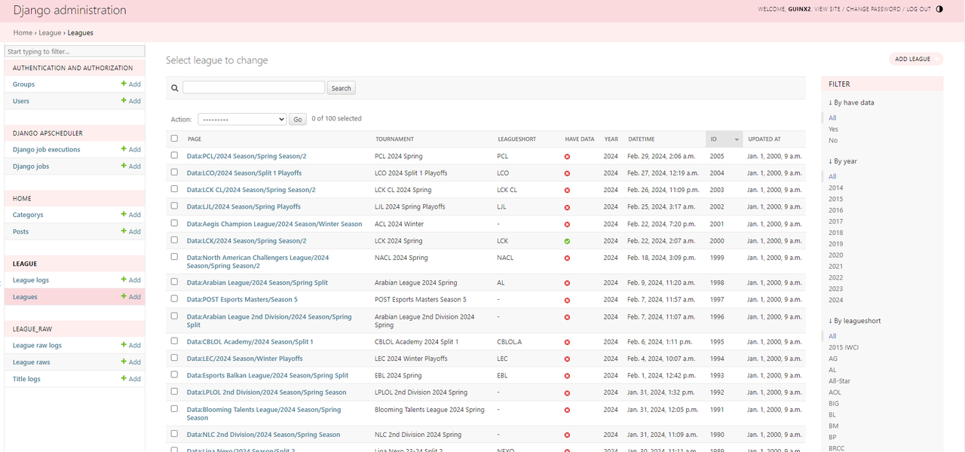Click the VIEW SITE link
965x452 pixels.
tap(827, 9)
